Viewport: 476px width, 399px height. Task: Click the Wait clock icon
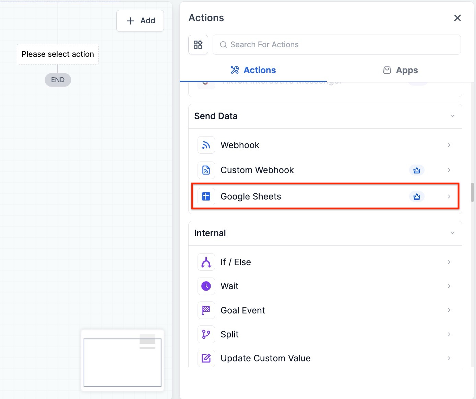click(206, 286)
